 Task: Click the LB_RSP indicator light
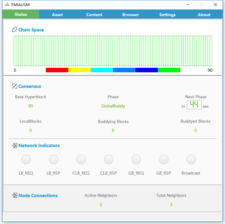tap(53, 159)
